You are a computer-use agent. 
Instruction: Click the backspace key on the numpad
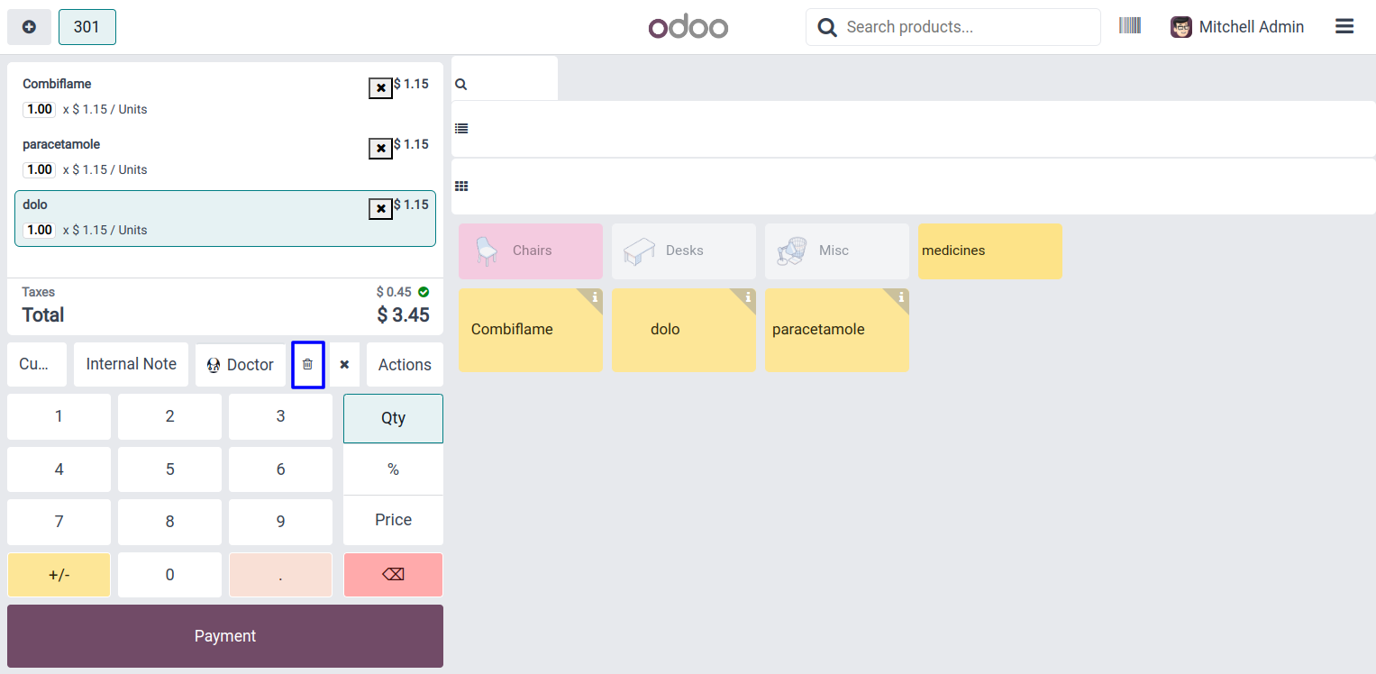click(393, 575)
